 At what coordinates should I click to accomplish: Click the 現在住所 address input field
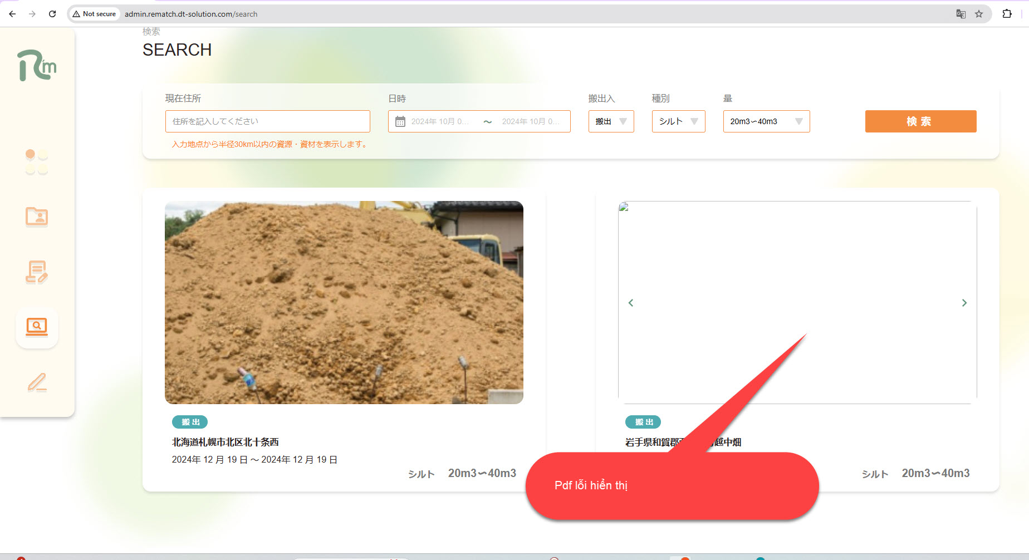tap(267, 121)
